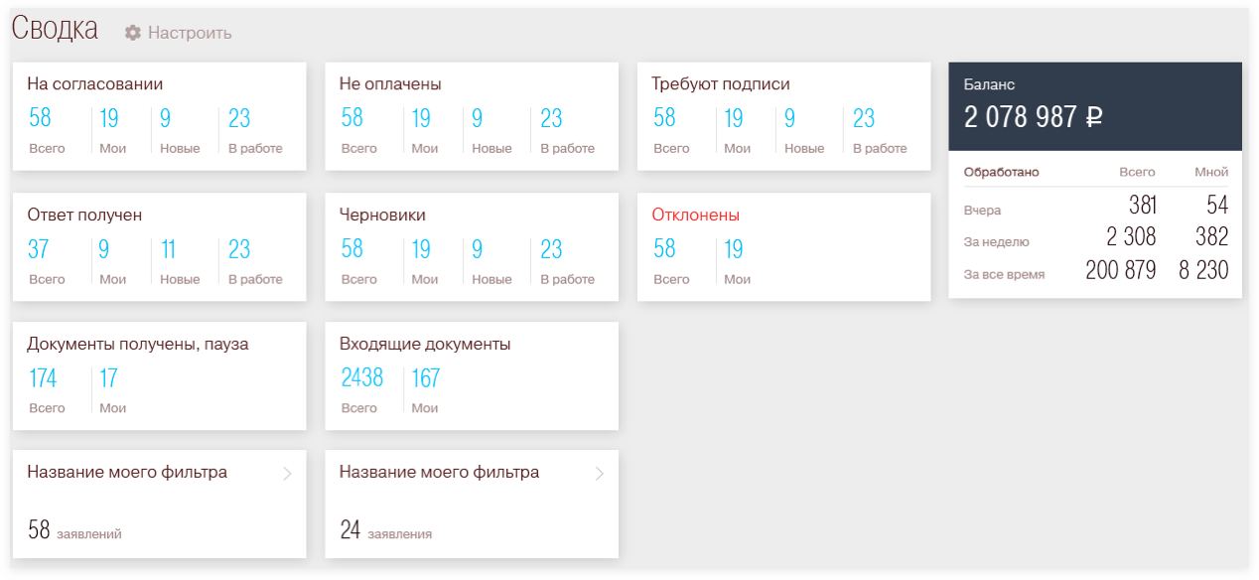Select 19 Мои in Отклонены
Screen dimensions: 1259x580
737,261
